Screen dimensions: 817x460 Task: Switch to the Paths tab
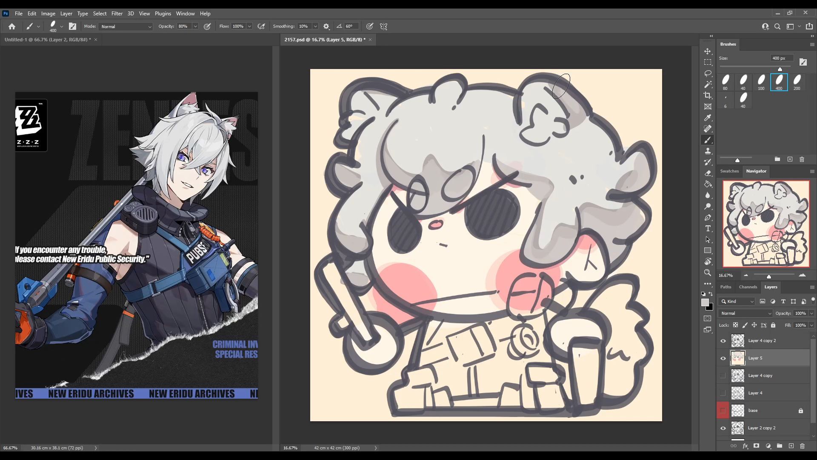726,287
